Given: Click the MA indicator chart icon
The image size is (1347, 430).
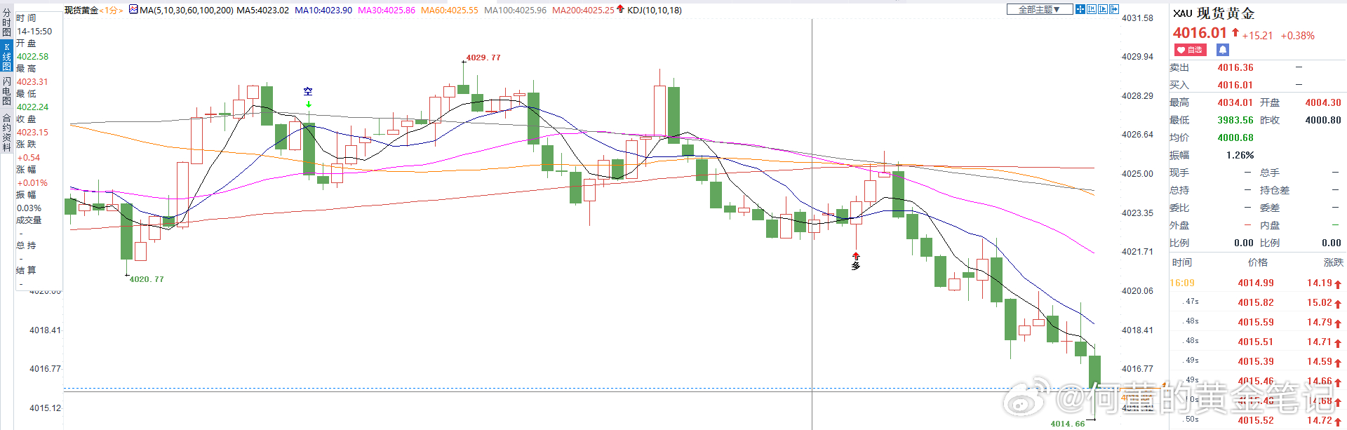Looking at the screenshot, I should (x=133, y=10).
